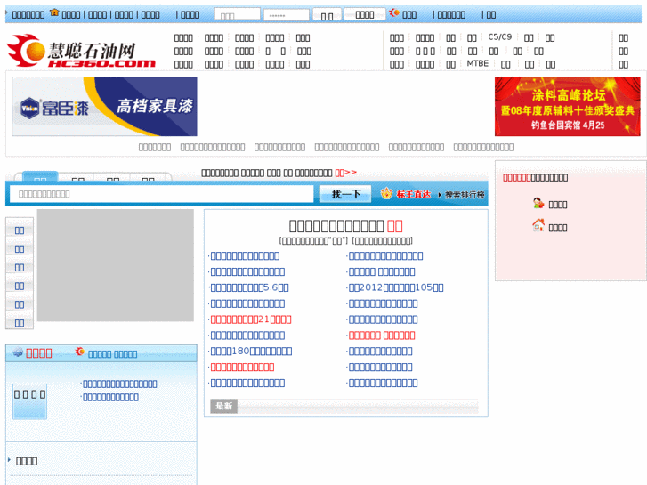Open the MTBE category link

pyautogui.click(x=477, y=63)
